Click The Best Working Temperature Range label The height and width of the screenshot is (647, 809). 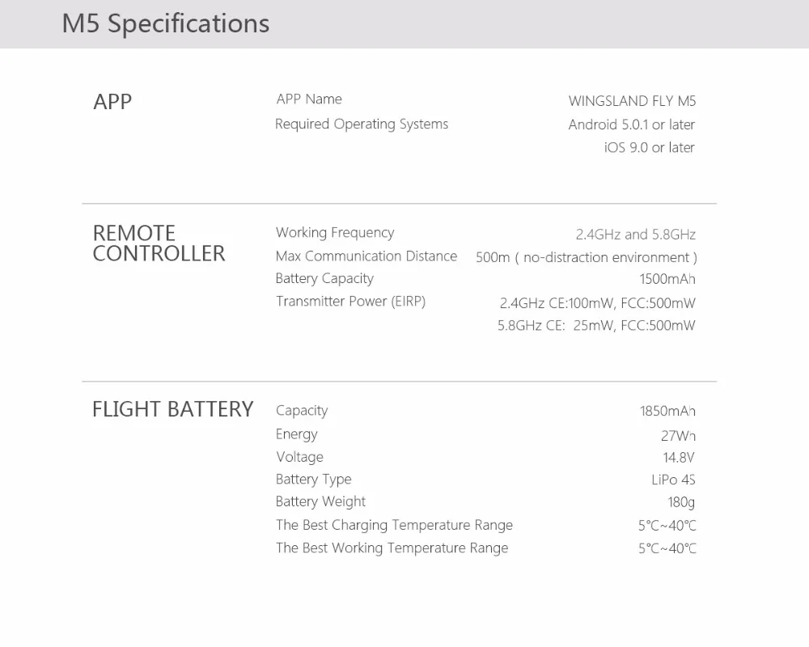click(392, 548)
